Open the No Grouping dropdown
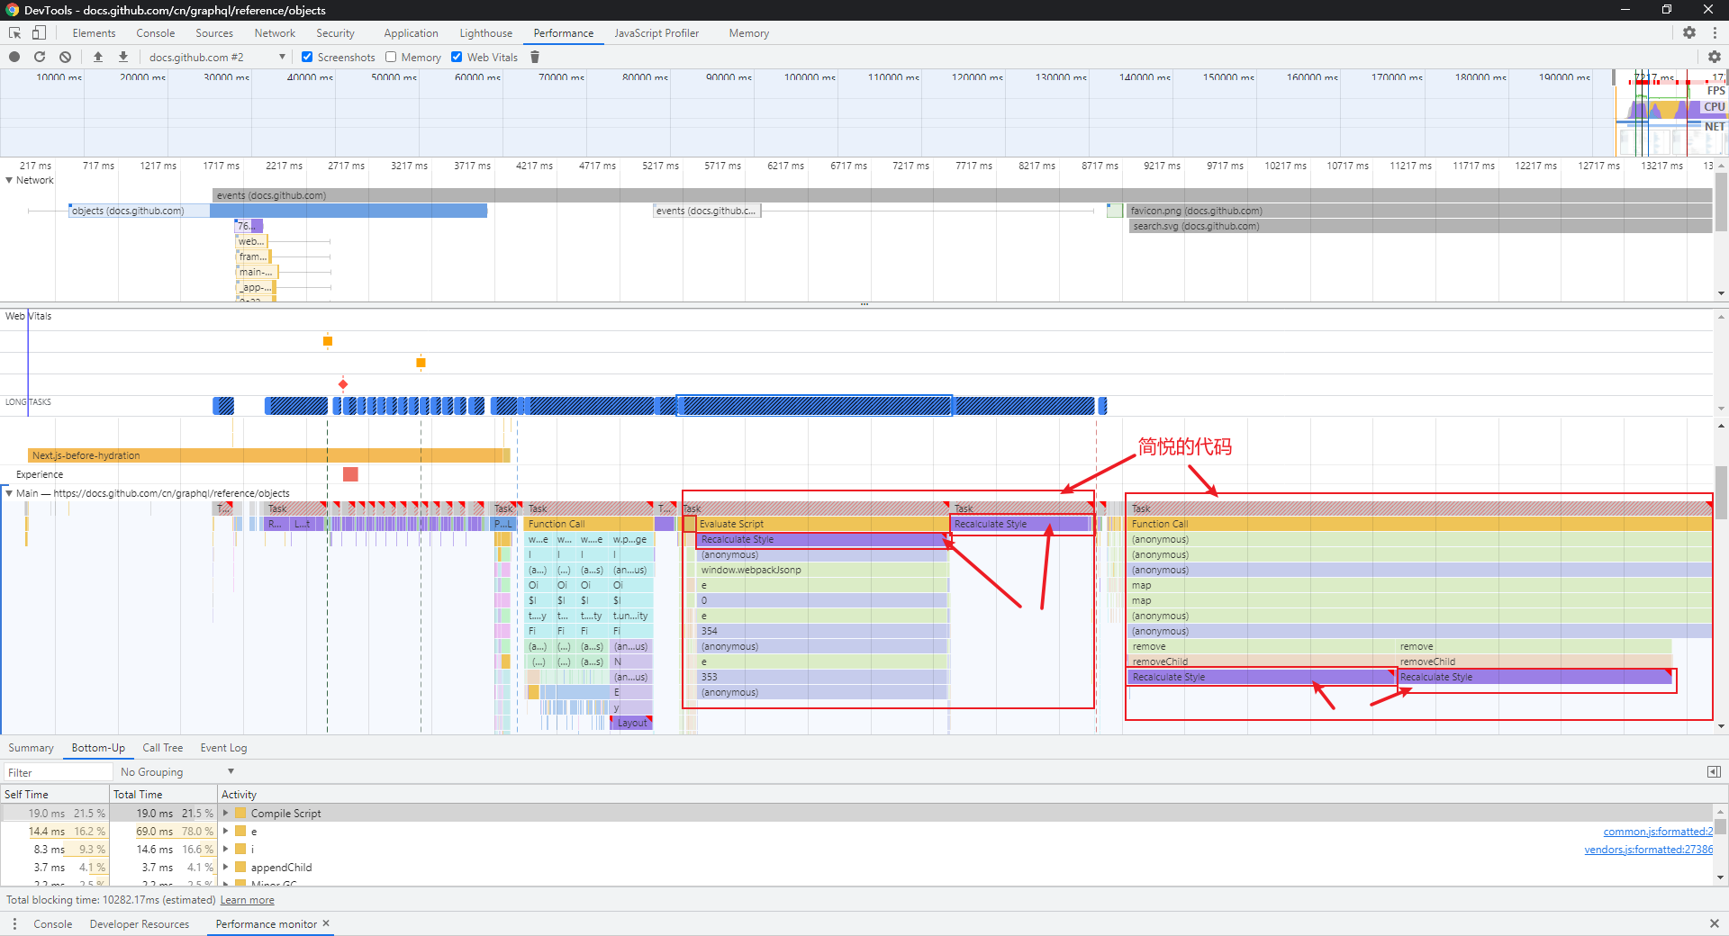The height and width of the screenshot is (936, 1729). pos(177,771)
